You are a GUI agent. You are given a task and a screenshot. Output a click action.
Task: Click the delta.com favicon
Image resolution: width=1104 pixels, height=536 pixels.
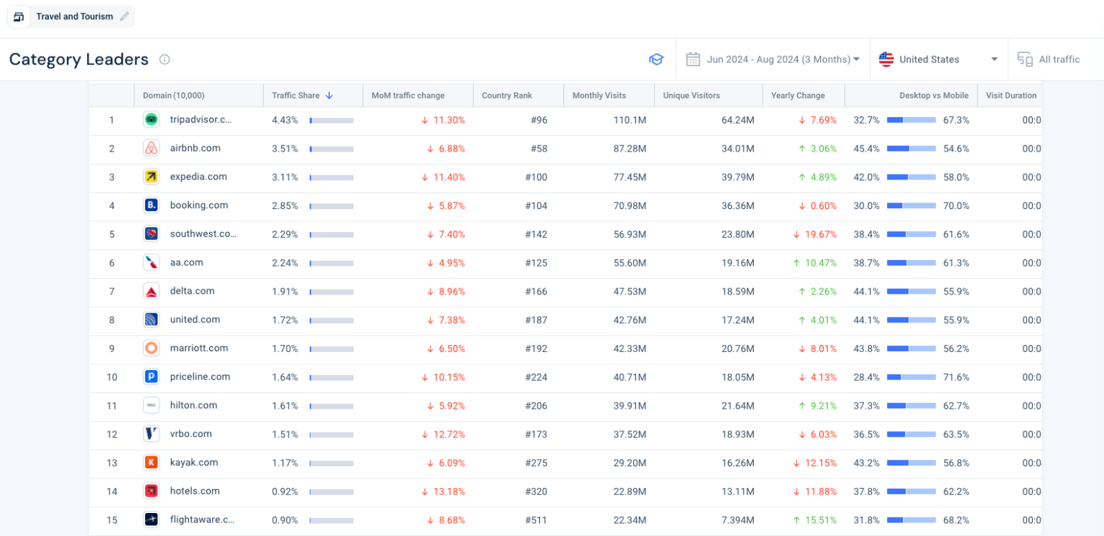click(x=151, y=291)
